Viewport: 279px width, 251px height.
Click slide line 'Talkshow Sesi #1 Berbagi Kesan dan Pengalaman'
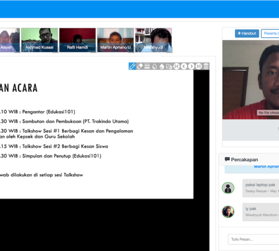point(78,131)
